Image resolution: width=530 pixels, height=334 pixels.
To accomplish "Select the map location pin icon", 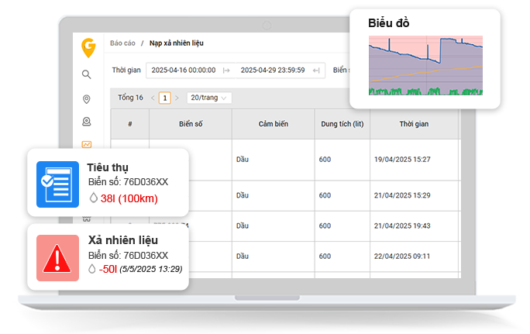I will [x=87, y=98].
